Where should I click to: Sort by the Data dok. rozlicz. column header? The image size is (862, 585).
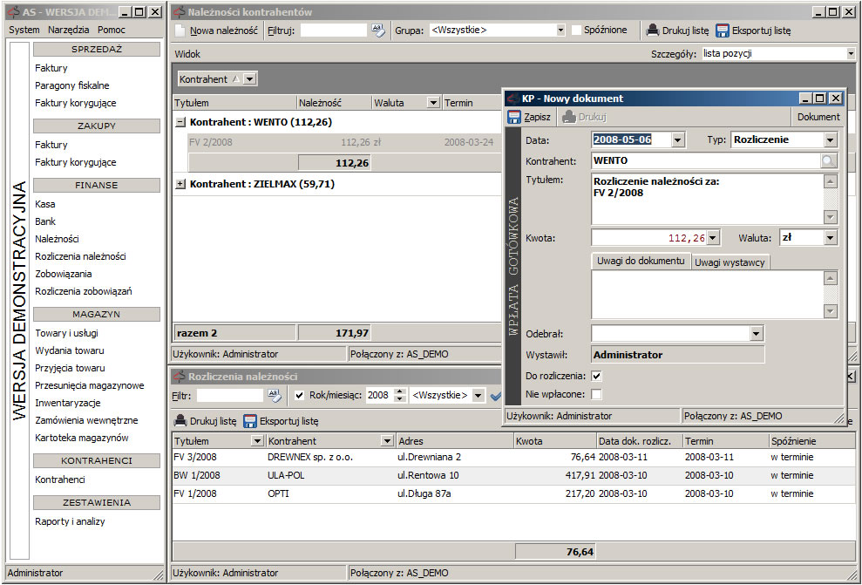tap(639, 441)
